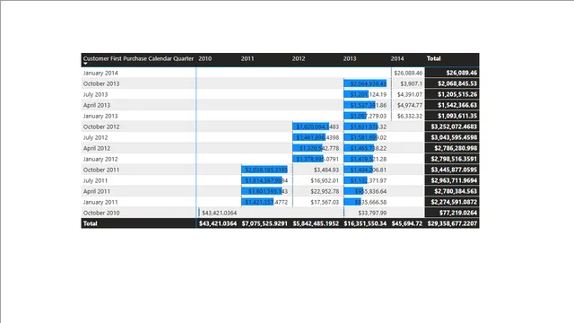
Task: Click the $17,567.03 cell for January 2011
Action: pyautogui.click(x=325, y=202)
